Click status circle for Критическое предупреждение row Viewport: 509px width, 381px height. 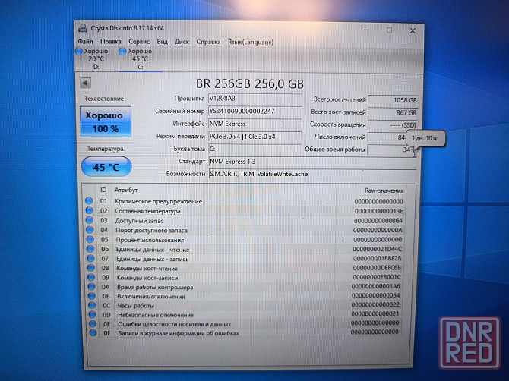pyautogui.click(x=90, y=201)
